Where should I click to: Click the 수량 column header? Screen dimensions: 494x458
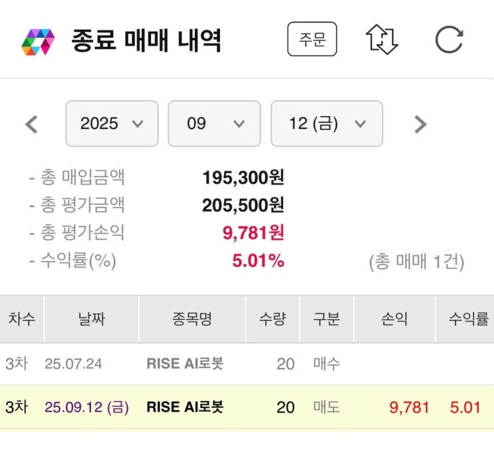click(x=272, y=319)
